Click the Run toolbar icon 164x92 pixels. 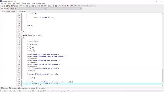(51, 6)
